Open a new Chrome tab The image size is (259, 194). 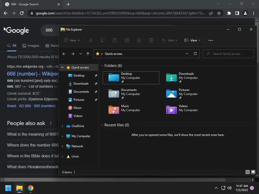(x=68, y=4)
